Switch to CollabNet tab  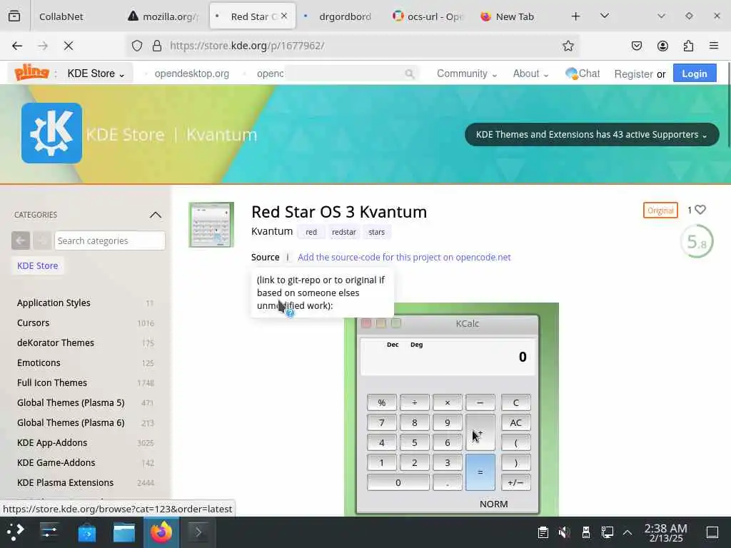coord(61,17)
